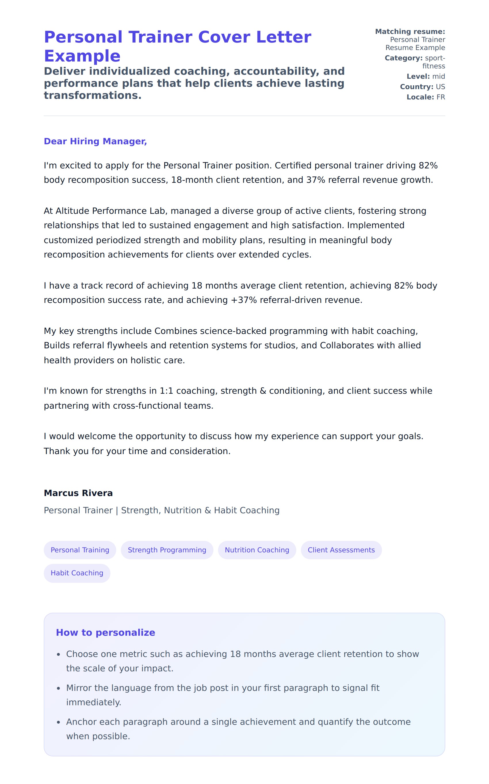489x784 pixels.
Task: Click the Nutrition Coaching pill
Action: coord(257,550)
